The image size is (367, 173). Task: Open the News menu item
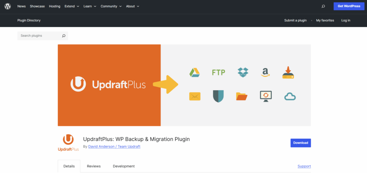[x=22, y=6]
